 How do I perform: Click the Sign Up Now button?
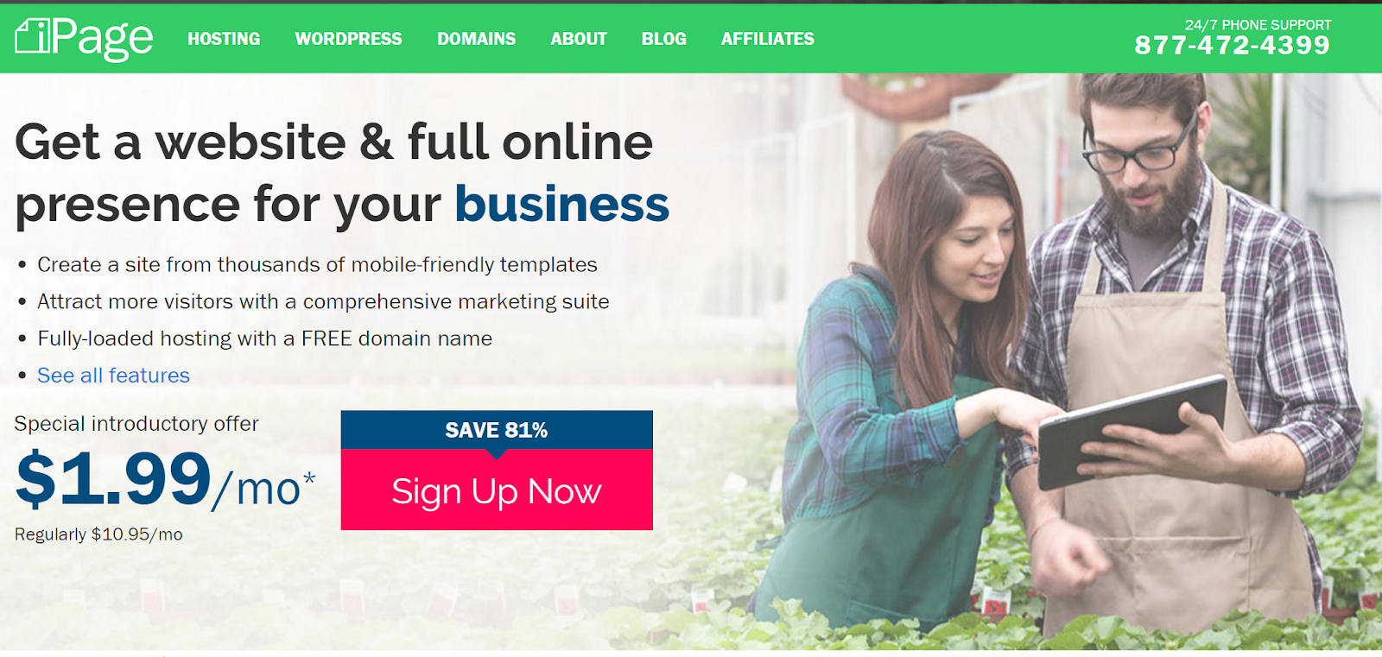tap(497, 490)
